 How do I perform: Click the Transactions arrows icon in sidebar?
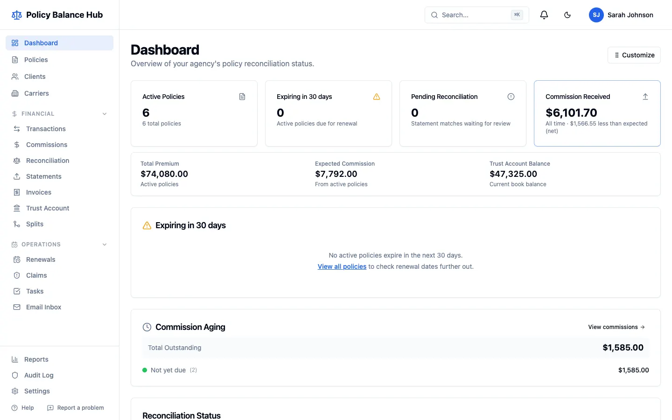[x=17, y=129]
